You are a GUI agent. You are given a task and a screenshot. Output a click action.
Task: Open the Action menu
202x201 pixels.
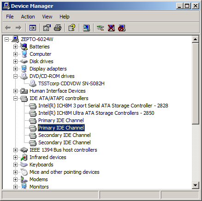point(28,17)
